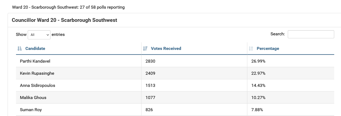Viewport: 341px width, 116px height.
Task: Click the Suman Roy candidate name
Action: pos(31,110)
